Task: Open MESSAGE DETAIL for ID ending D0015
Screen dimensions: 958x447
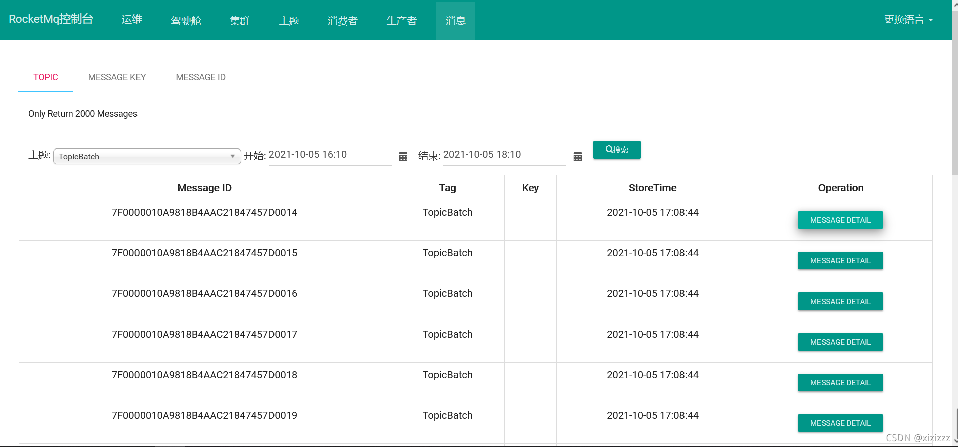Action: (841, 261)
